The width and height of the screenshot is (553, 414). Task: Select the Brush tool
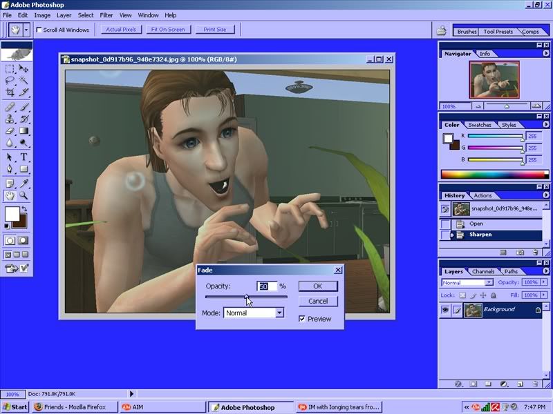pyautogui.click(x=24, y=107)
